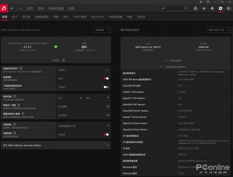This screenshot has width=233, height=177.
Task: Click the AMD 音频驱动程序版本 row label
Action: click(x=134, y=155)
